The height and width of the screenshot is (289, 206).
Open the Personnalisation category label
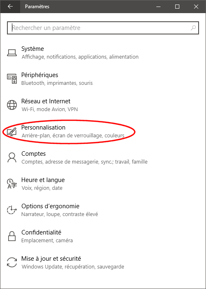pyautogui.click(x=43, y=127)
